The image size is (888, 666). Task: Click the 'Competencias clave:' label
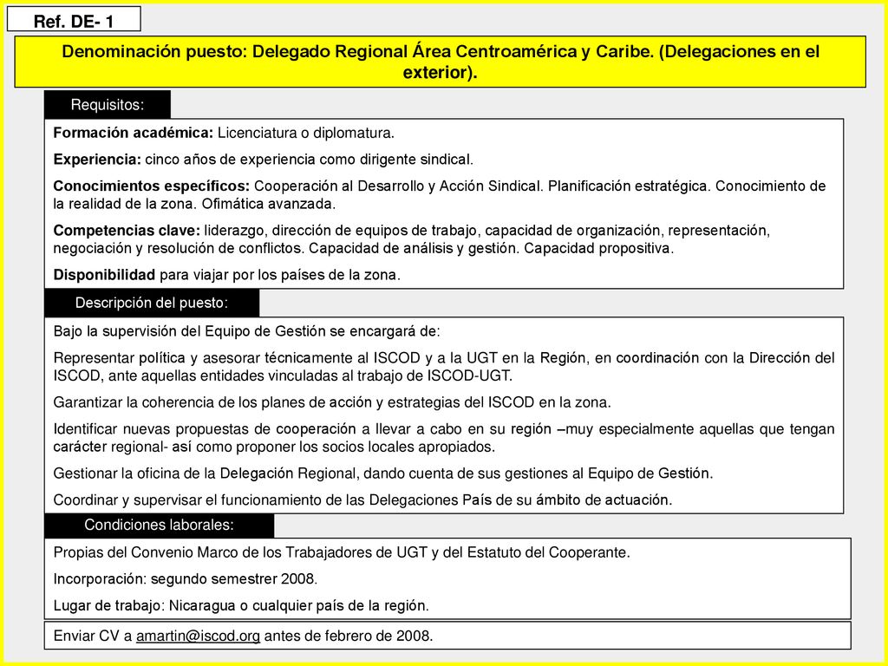click(127, 231)
